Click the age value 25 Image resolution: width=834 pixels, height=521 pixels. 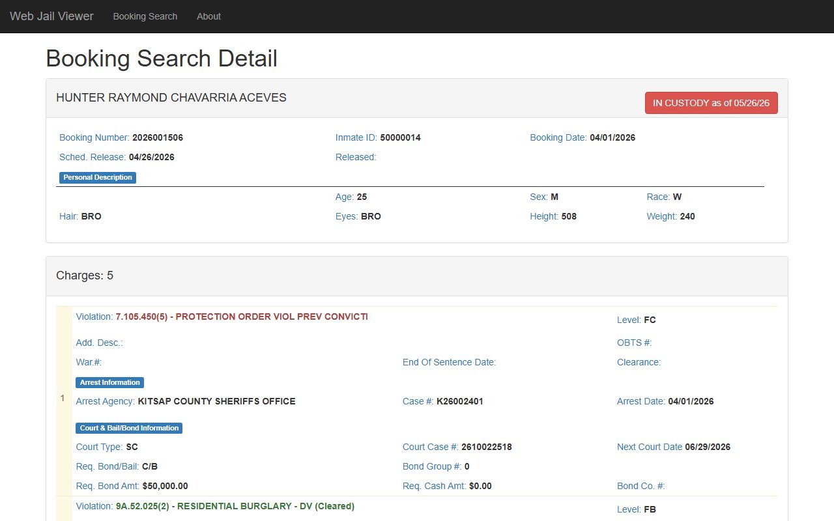pos(362,197)
